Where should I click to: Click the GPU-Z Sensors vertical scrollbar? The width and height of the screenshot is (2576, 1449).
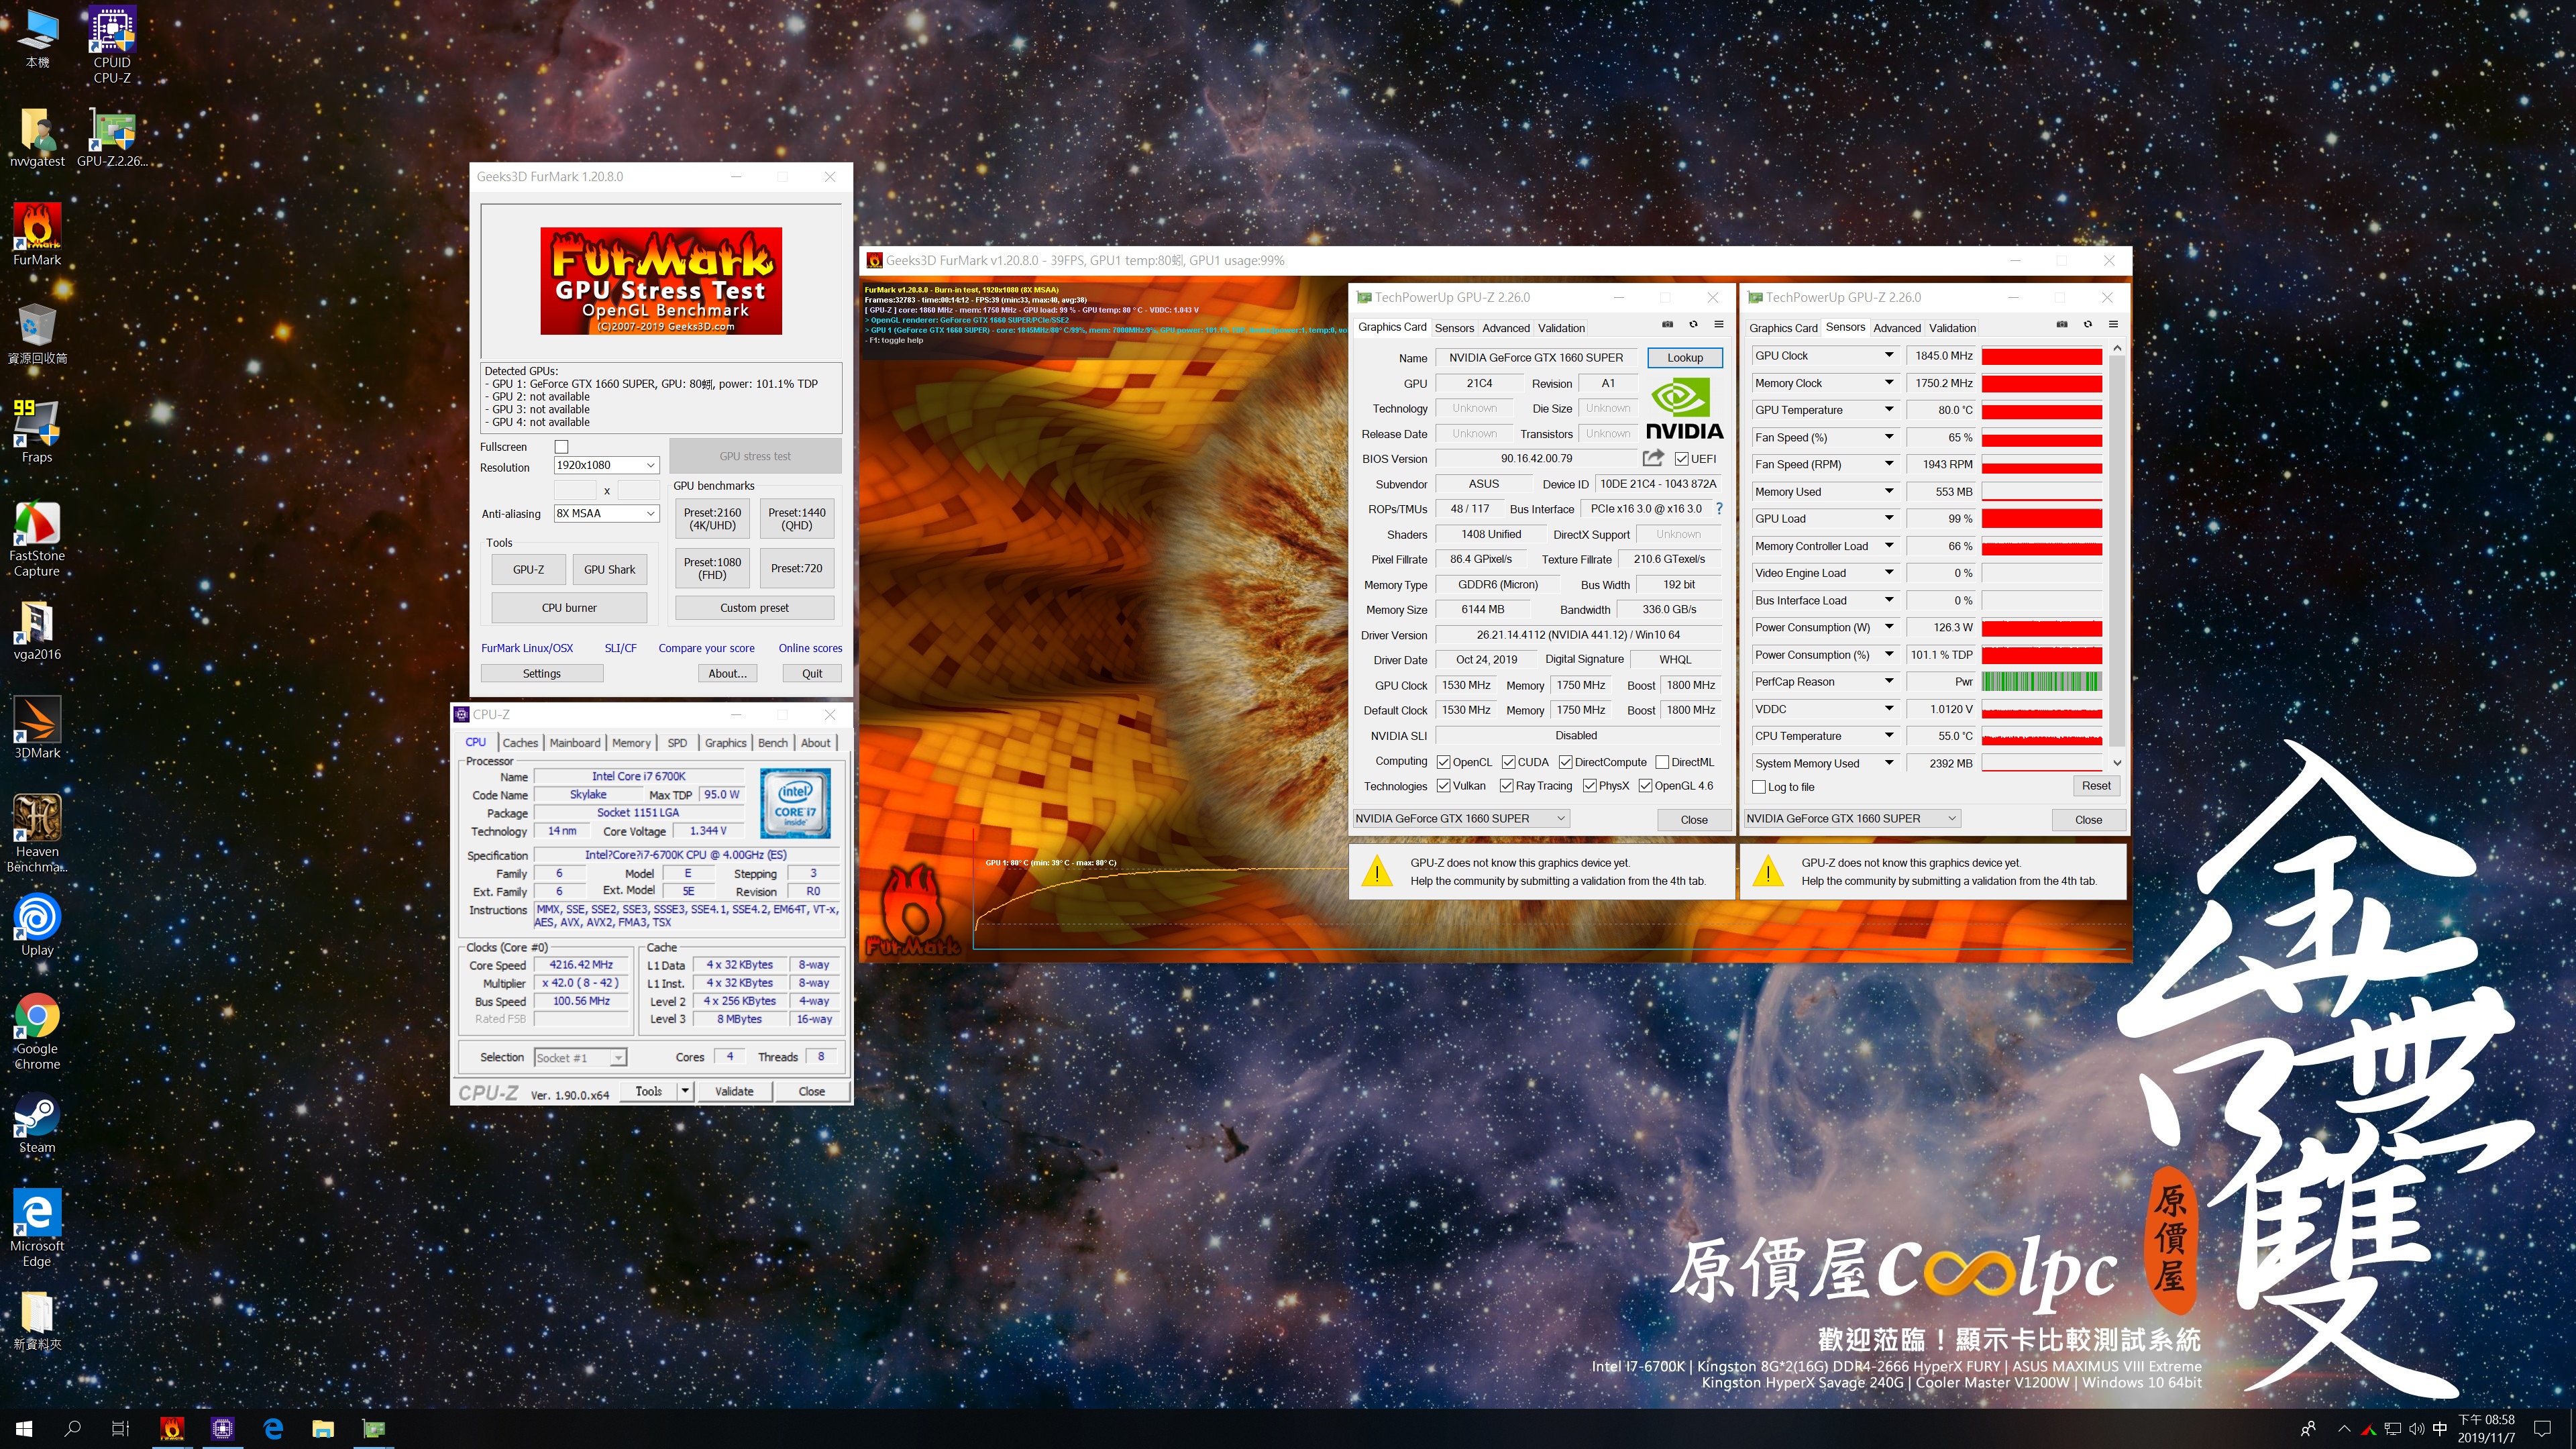(x=2116, y=555)
